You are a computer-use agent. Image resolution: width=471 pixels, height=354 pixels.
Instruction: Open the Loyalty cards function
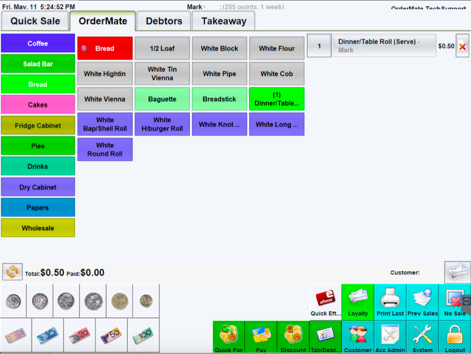[358, 302]
